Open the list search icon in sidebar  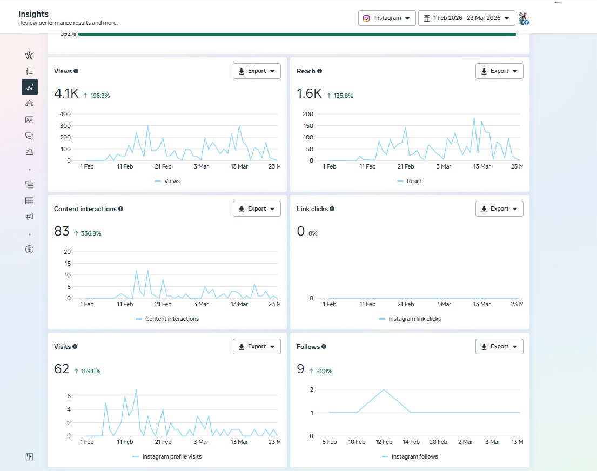click(x=29, y=152)
